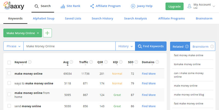Select related keyword 'make money online blog'
The width and height of the screenshot is (219, 110).
(189, 95)
